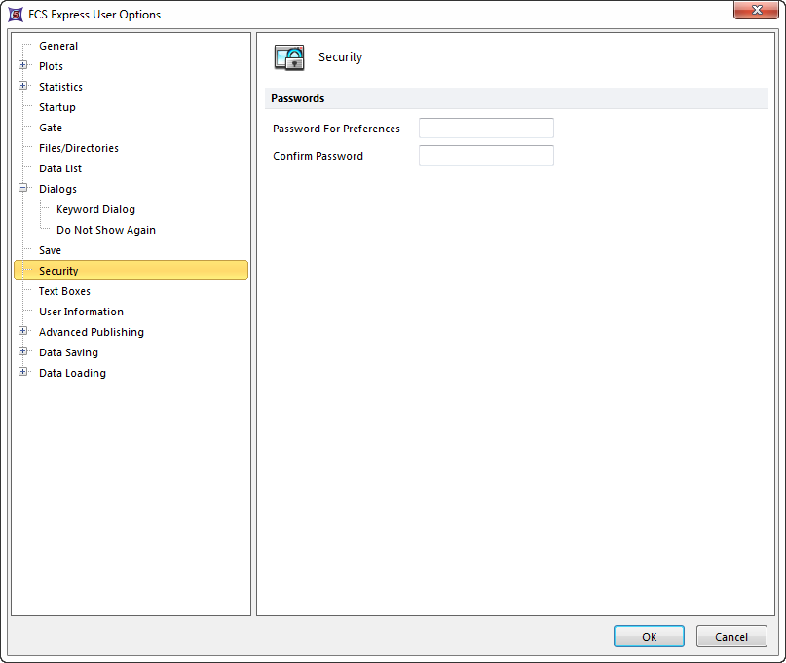Open Do Not Show Again settings
This screenshot has height=663, width=786.
tap(106, 230)
